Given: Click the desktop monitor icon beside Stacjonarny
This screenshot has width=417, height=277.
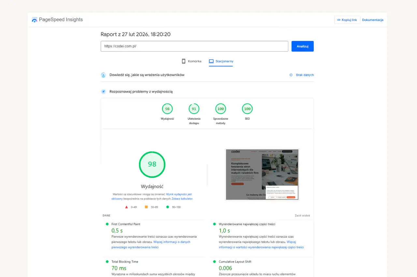Looking at the screenshot, I should 211,61.
